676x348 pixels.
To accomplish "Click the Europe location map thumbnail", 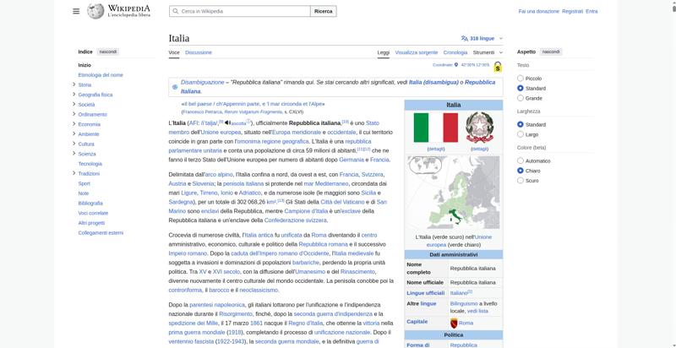I will click(453, 193).
